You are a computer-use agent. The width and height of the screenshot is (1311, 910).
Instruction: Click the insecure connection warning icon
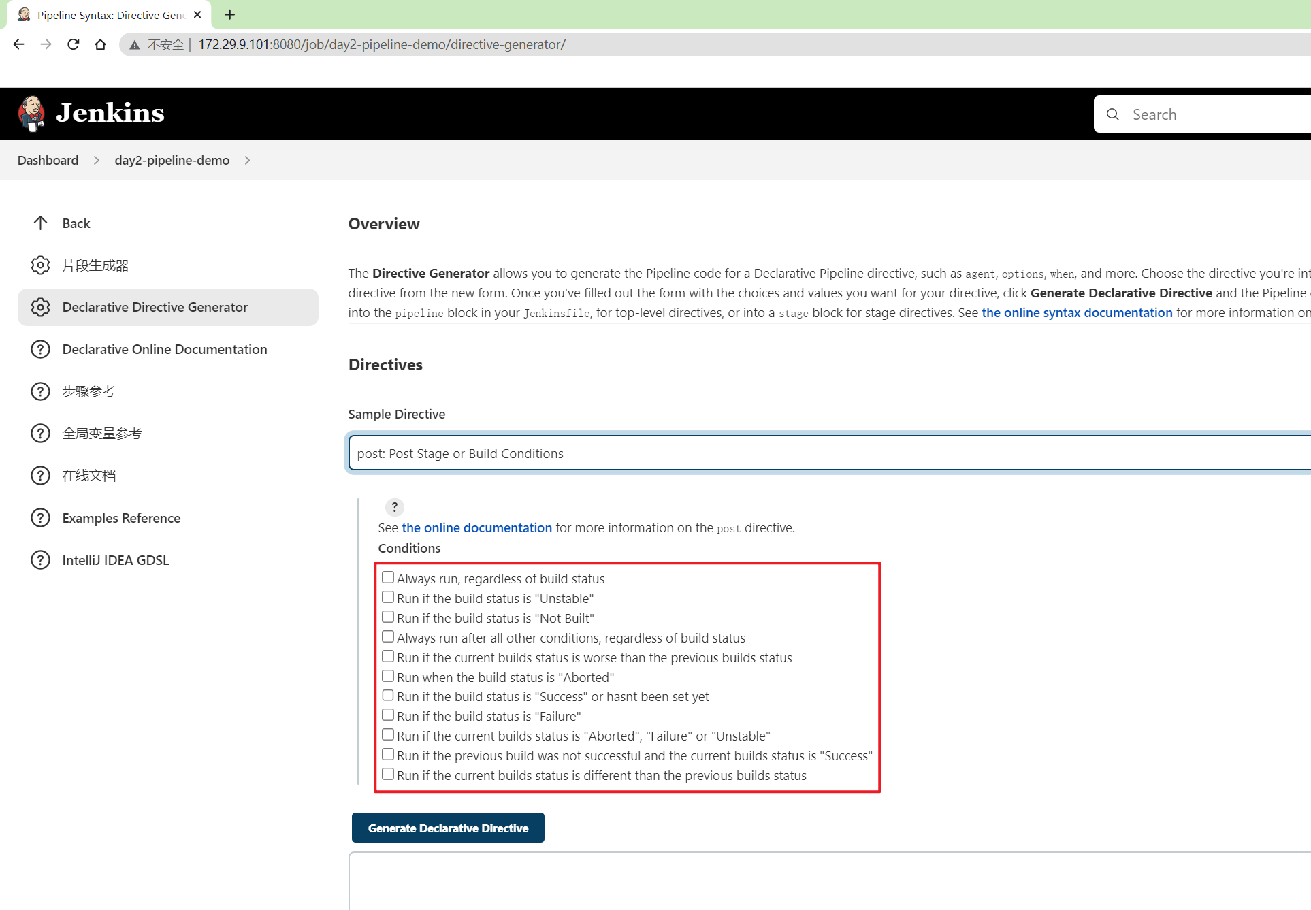point(135,45)
